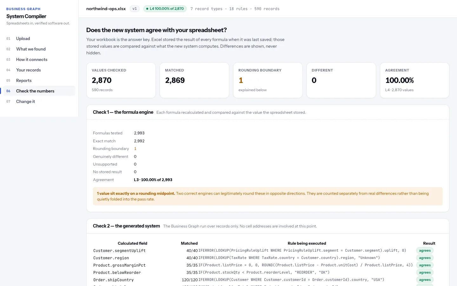Click agrees badge for Customer.region
The height and width of the screenshot is (286, 457).
coord(425,258)
